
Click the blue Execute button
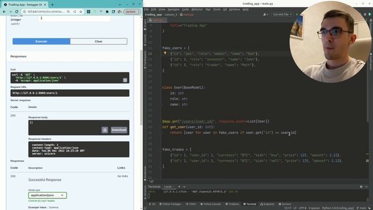click(41, 41)
